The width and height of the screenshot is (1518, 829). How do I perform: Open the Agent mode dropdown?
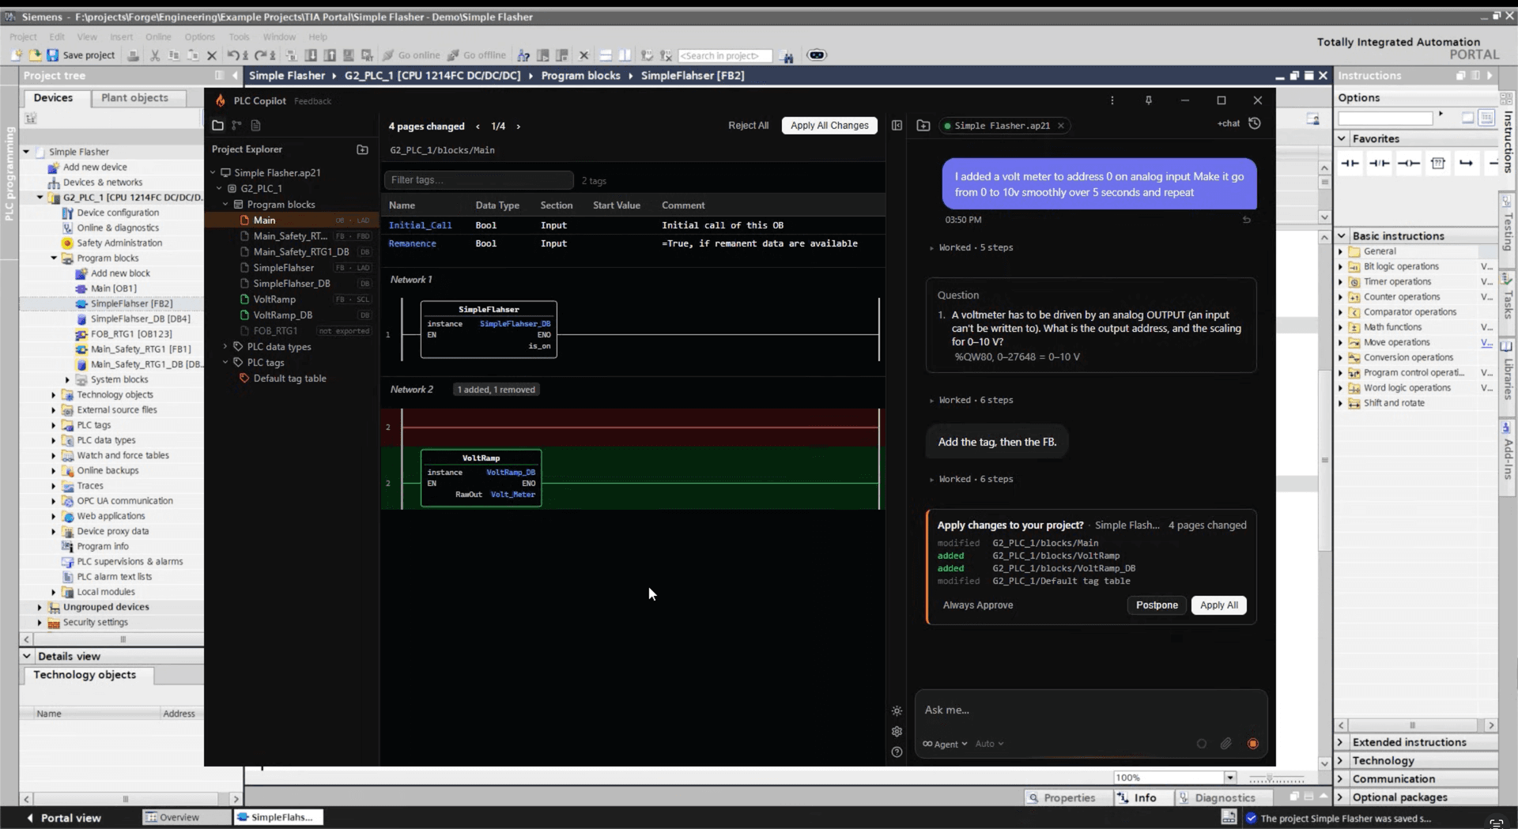(946, 744)
